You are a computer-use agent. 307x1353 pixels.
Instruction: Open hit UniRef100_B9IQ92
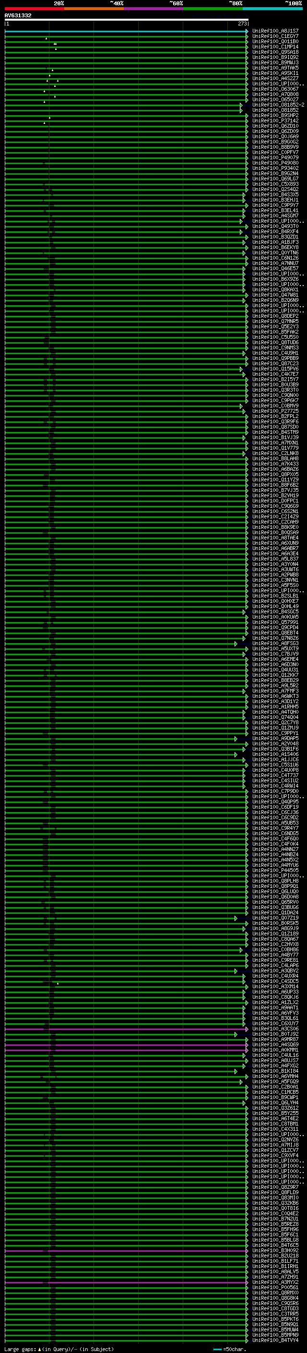pyautogui.click(x=275, y=57)
